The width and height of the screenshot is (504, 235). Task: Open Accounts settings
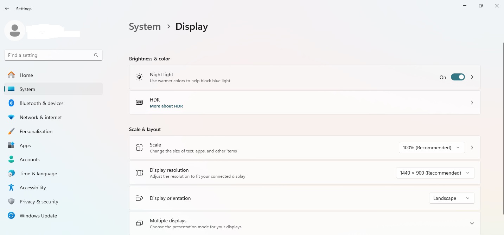pyautogui.click(x=53, y=159)
